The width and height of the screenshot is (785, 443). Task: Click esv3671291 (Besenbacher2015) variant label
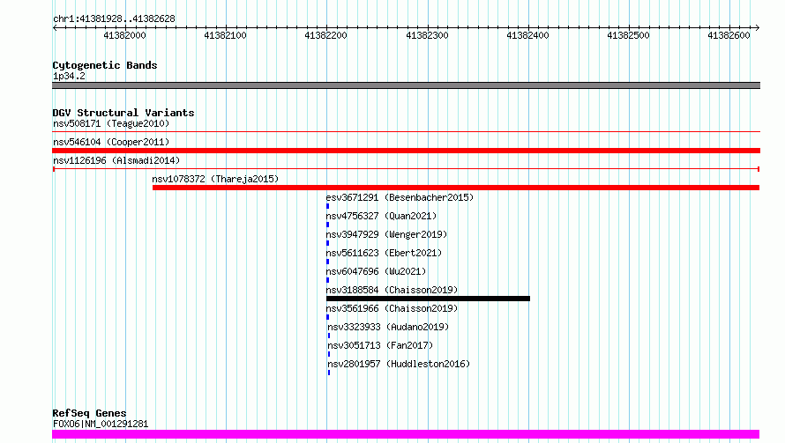[400, 197]
